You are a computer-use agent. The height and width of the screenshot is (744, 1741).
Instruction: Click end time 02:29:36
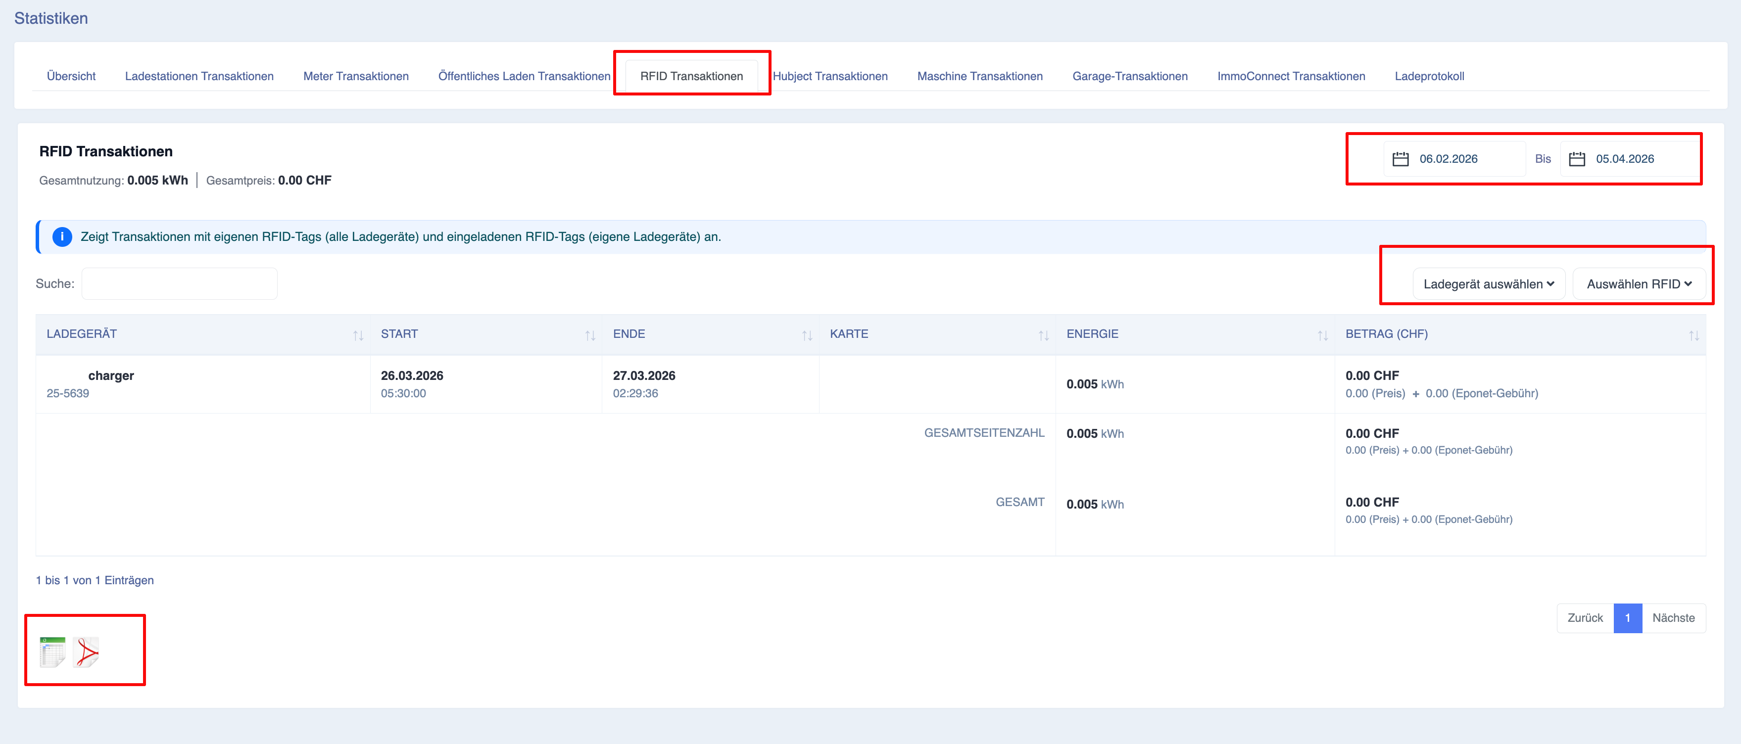[635, 393]
